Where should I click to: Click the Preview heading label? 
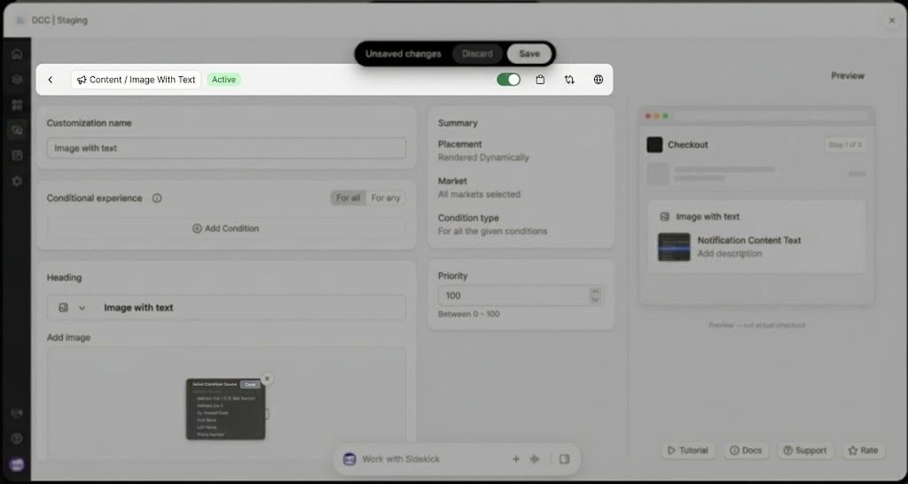pos(848,76)
